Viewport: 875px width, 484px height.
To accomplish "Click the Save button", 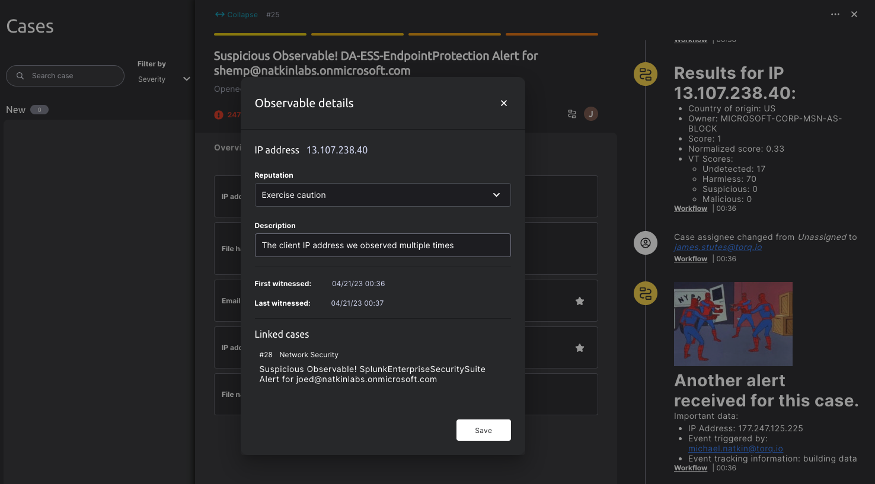I will (484, 430).
